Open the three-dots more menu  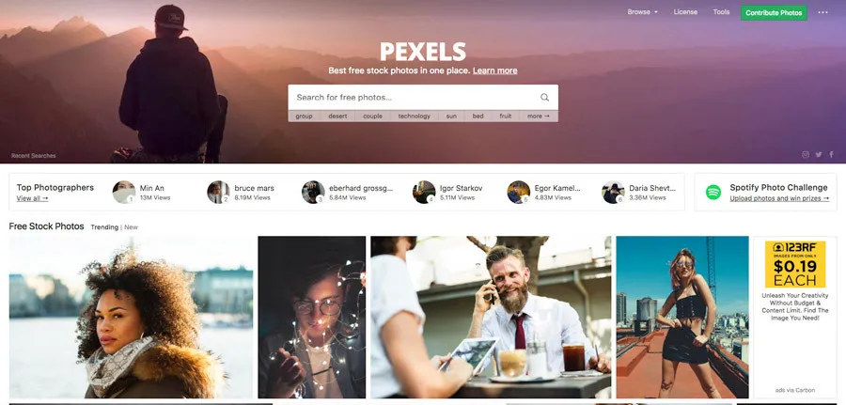pyautogui.click(x=822, y=12)
